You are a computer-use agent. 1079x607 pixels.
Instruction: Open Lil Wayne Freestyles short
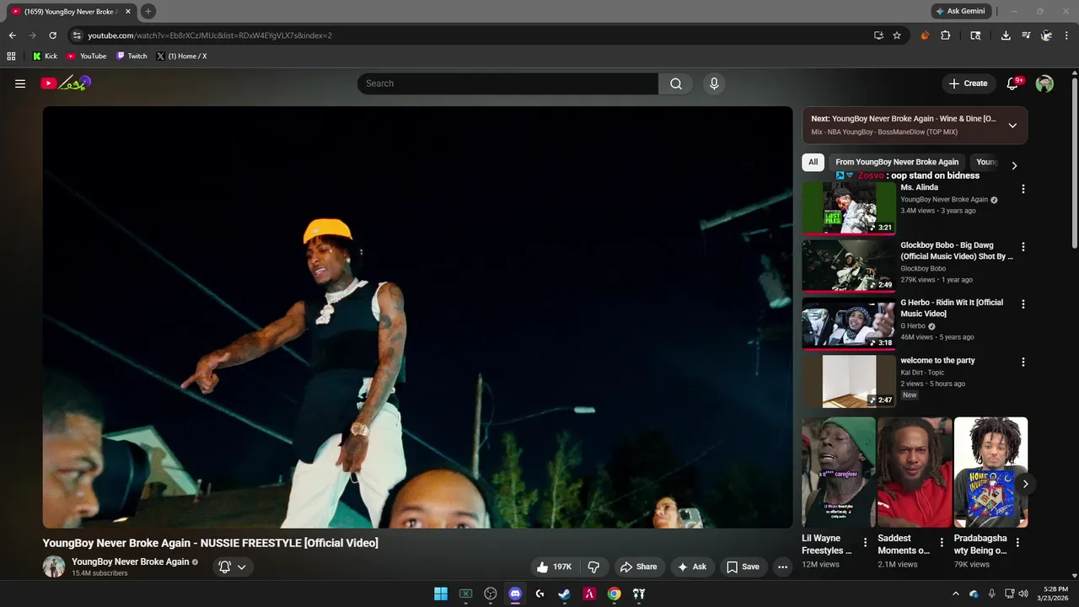pos(839,472)
